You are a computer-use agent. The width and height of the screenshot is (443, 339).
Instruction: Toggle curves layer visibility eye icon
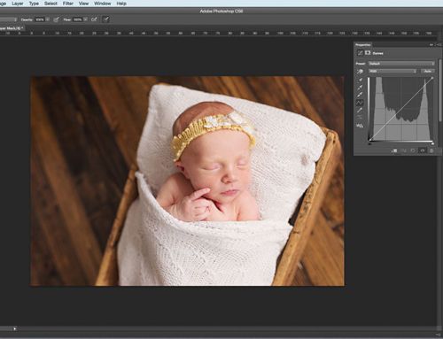click(x=423, y=150)
